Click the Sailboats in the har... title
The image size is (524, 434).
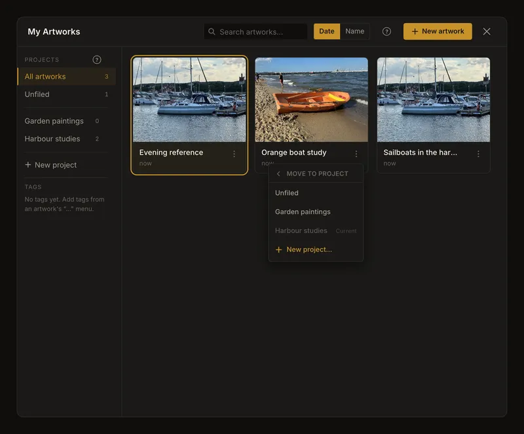click(420, 153)
